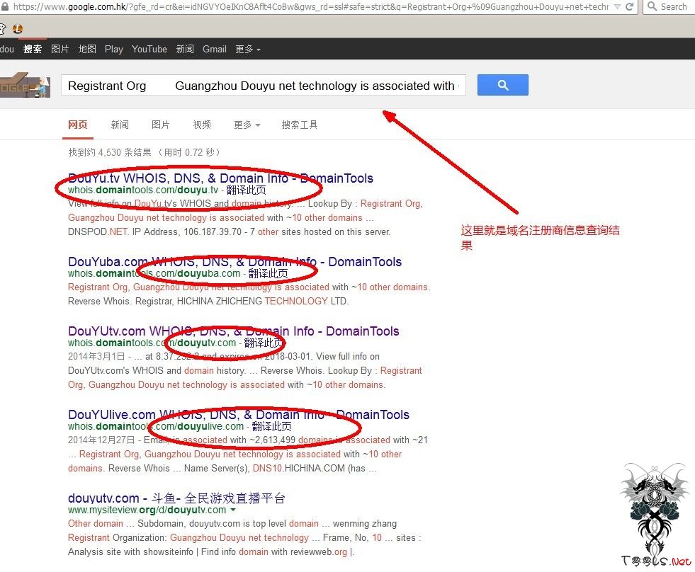The image size is (695, 572).
Task: Click the whois.domaintools.com/douyu.tv green URL
Action: click(143, 190)
